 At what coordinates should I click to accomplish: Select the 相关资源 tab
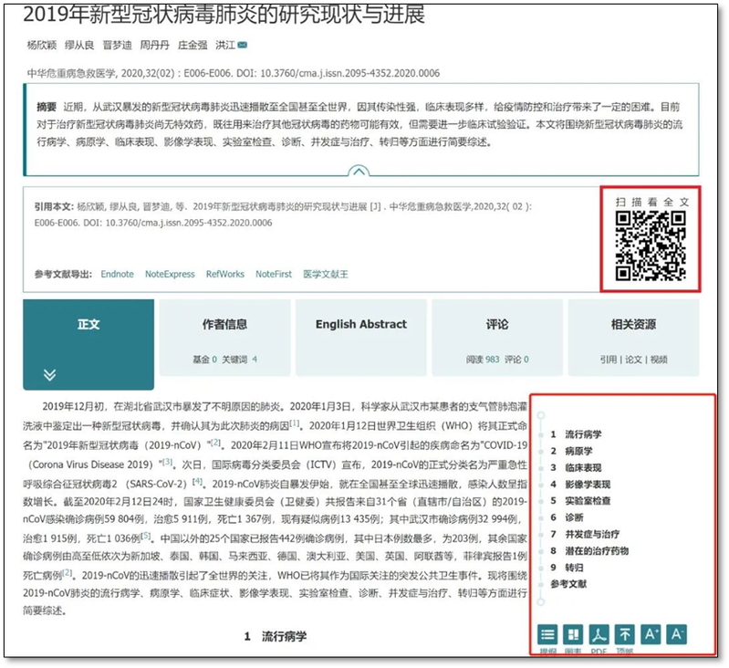click(633, 325)
